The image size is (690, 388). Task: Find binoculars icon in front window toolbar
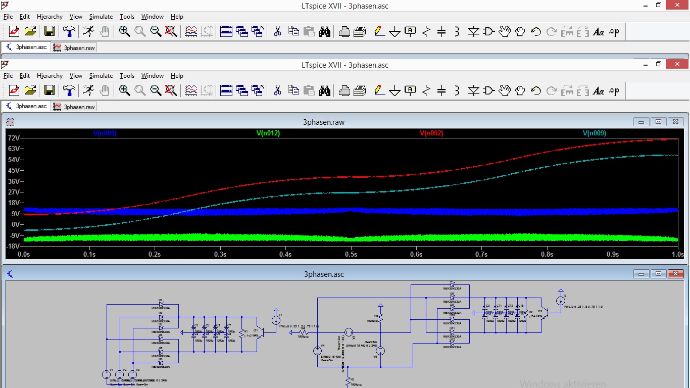click(324, 91)
